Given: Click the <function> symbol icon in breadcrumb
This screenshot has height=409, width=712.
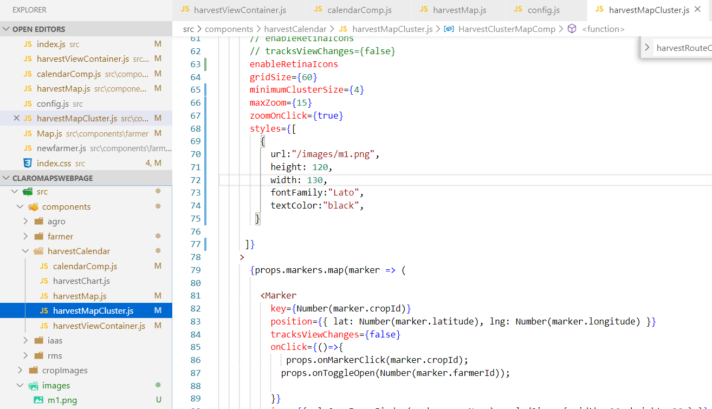Looking at the screenshot, I should tap(572, 29).
